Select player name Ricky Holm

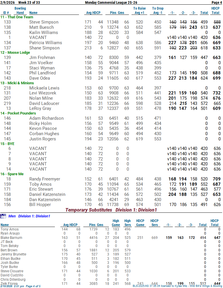coord(41,124)
